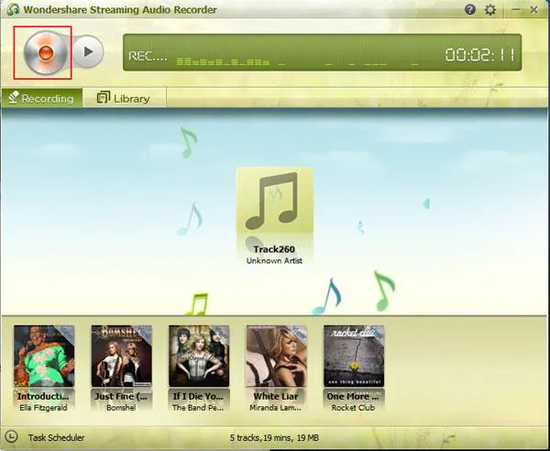Switch to the Recording tab
Viewport: 550px width, 451px height.
click(x=41, y=98)
